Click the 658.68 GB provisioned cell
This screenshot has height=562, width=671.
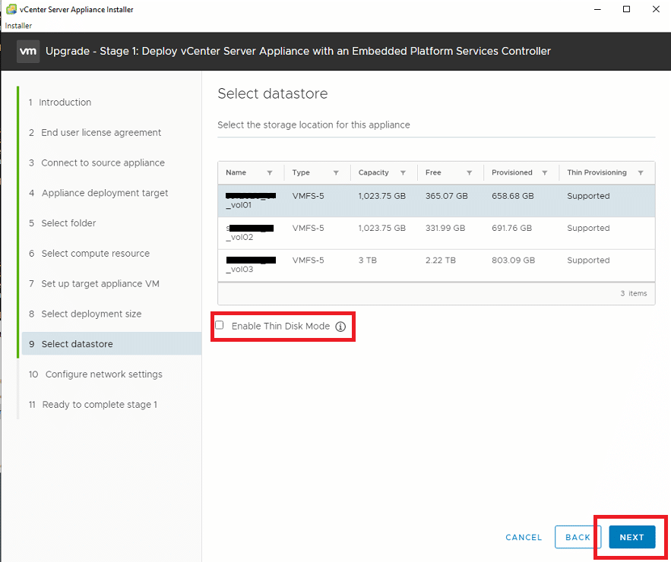[x=513, y=196]
